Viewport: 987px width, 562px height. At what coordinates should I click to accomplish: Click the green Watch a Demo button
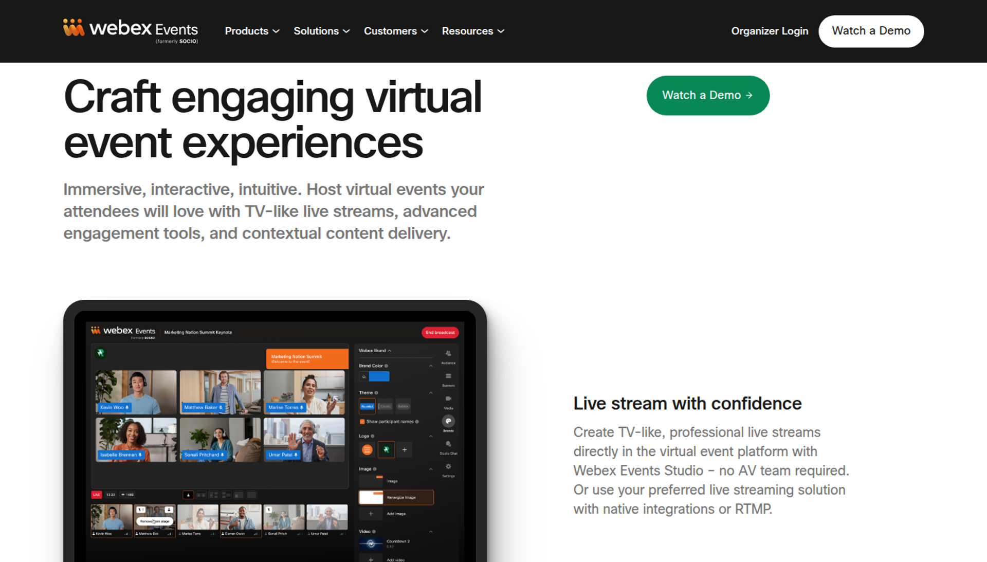708,95
